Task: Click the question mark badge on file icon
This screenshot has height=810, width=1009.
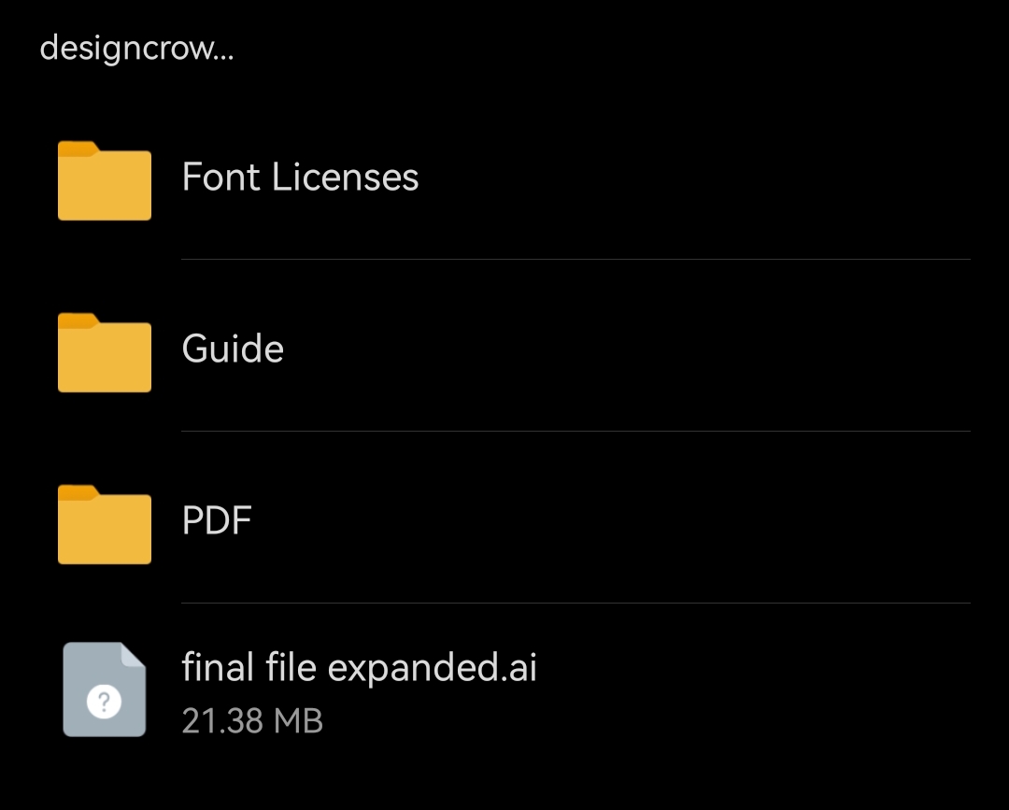Action: (x=104, y=703)
